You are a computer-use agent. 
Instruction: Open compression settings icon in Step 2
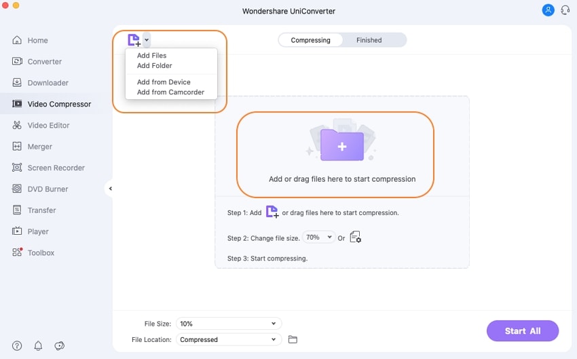click(355, 238)
